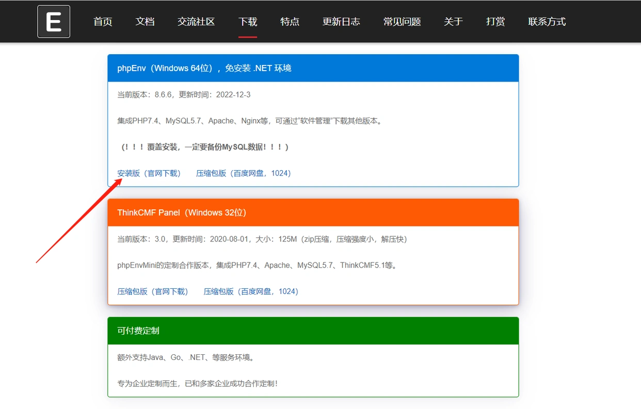Viewport: 641px width, 409px height.
Task: Open the 文档 menu item
Action: click(145, 22)
